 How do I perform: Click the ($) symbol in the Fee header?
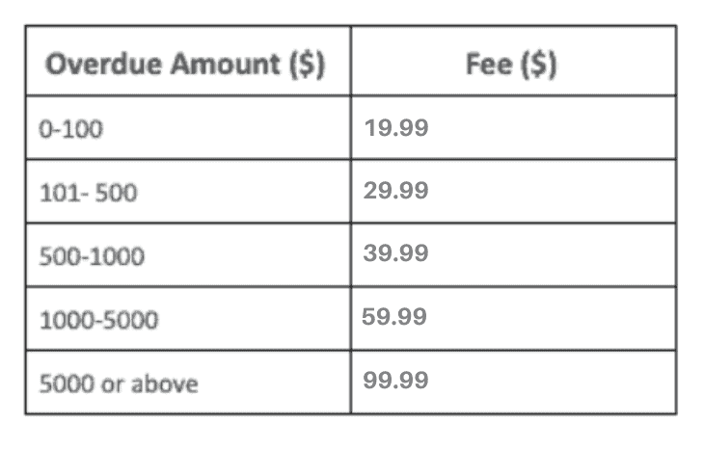(537, 66)
